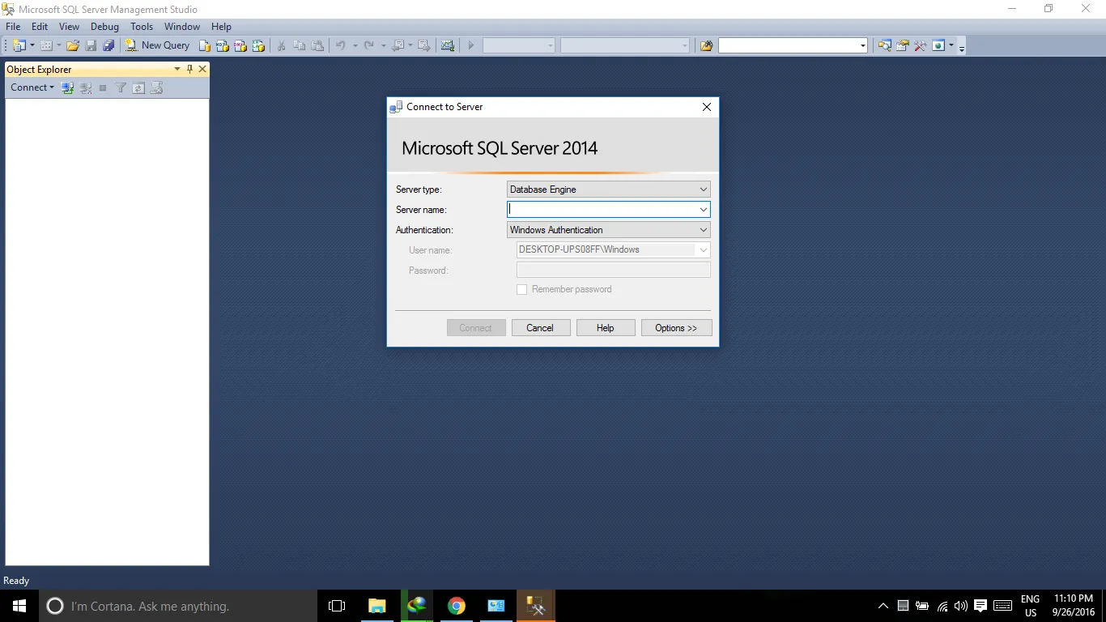Click the web browser window toolbar icon
This screenshot has height=622, width=1106.
(938, 46)
